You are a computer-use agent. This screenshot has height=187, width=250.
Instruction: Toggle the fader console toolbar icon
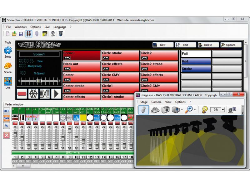coord(29,34)
